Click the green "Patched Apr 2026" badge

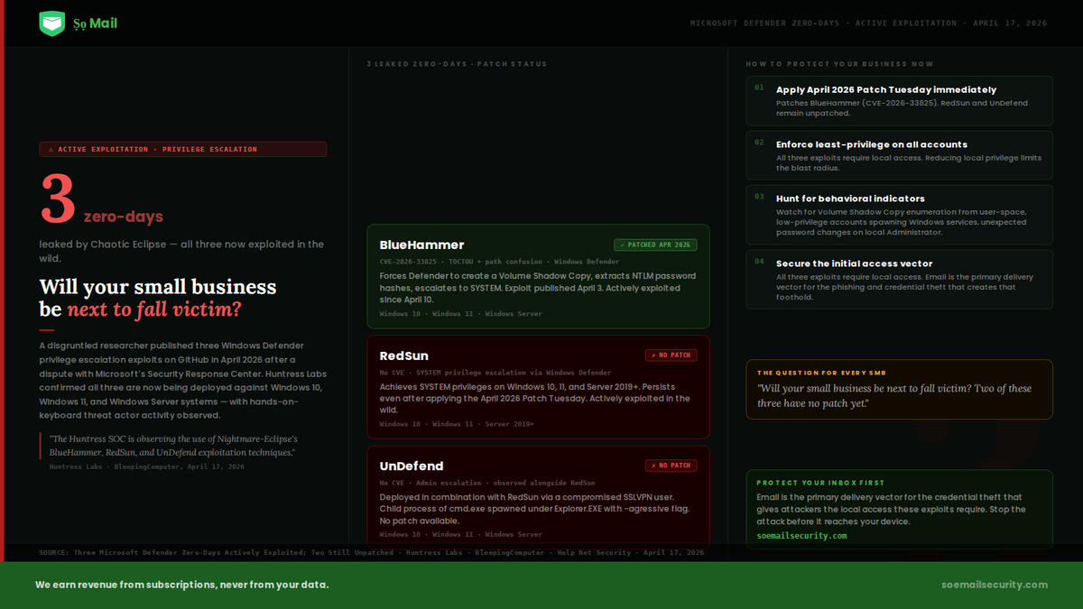655,245
